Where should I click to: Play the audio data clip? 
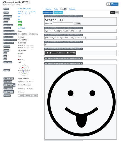pos(48,53)
